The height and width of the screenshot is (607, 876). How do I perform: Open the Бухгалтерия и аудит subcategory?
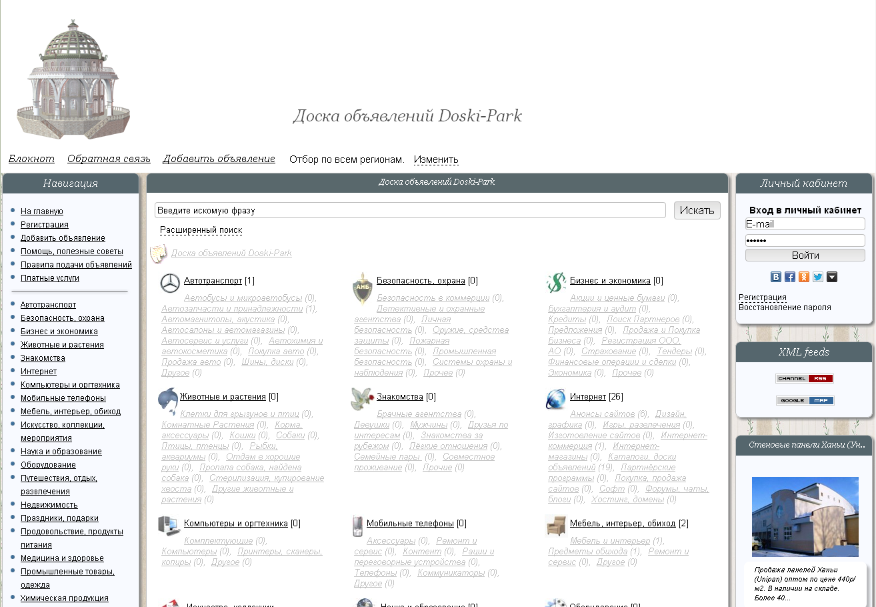point(593,309)
